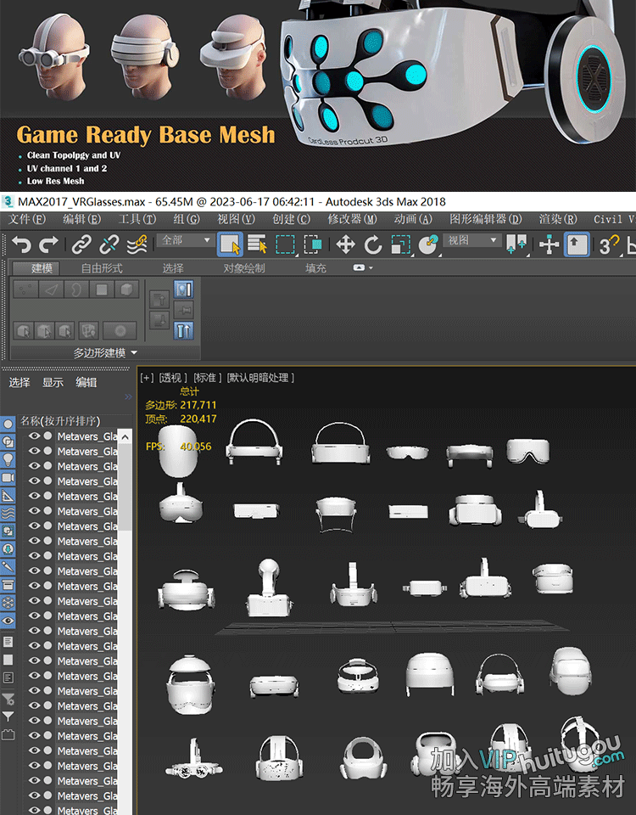
Task: Activate the Select Object arrow tool
Action: [x=229, y=245]
